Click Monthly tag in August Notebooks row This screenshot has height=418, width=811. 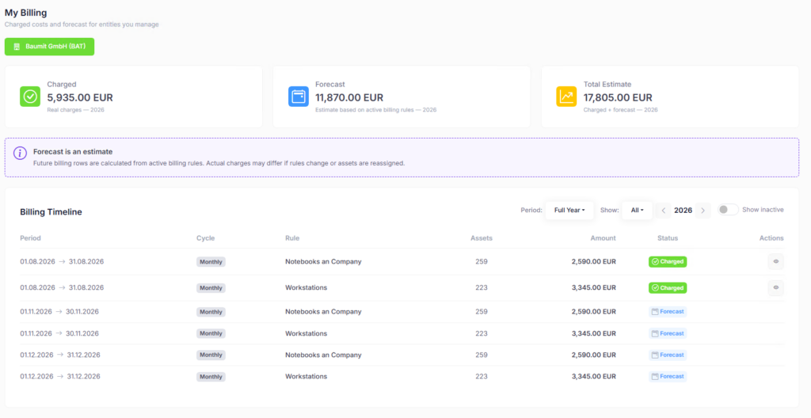[x=211, y=262]
